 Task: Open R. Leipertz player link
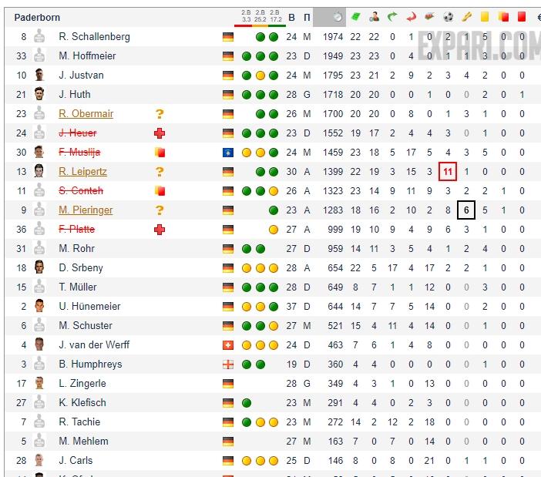coord(82,172)
